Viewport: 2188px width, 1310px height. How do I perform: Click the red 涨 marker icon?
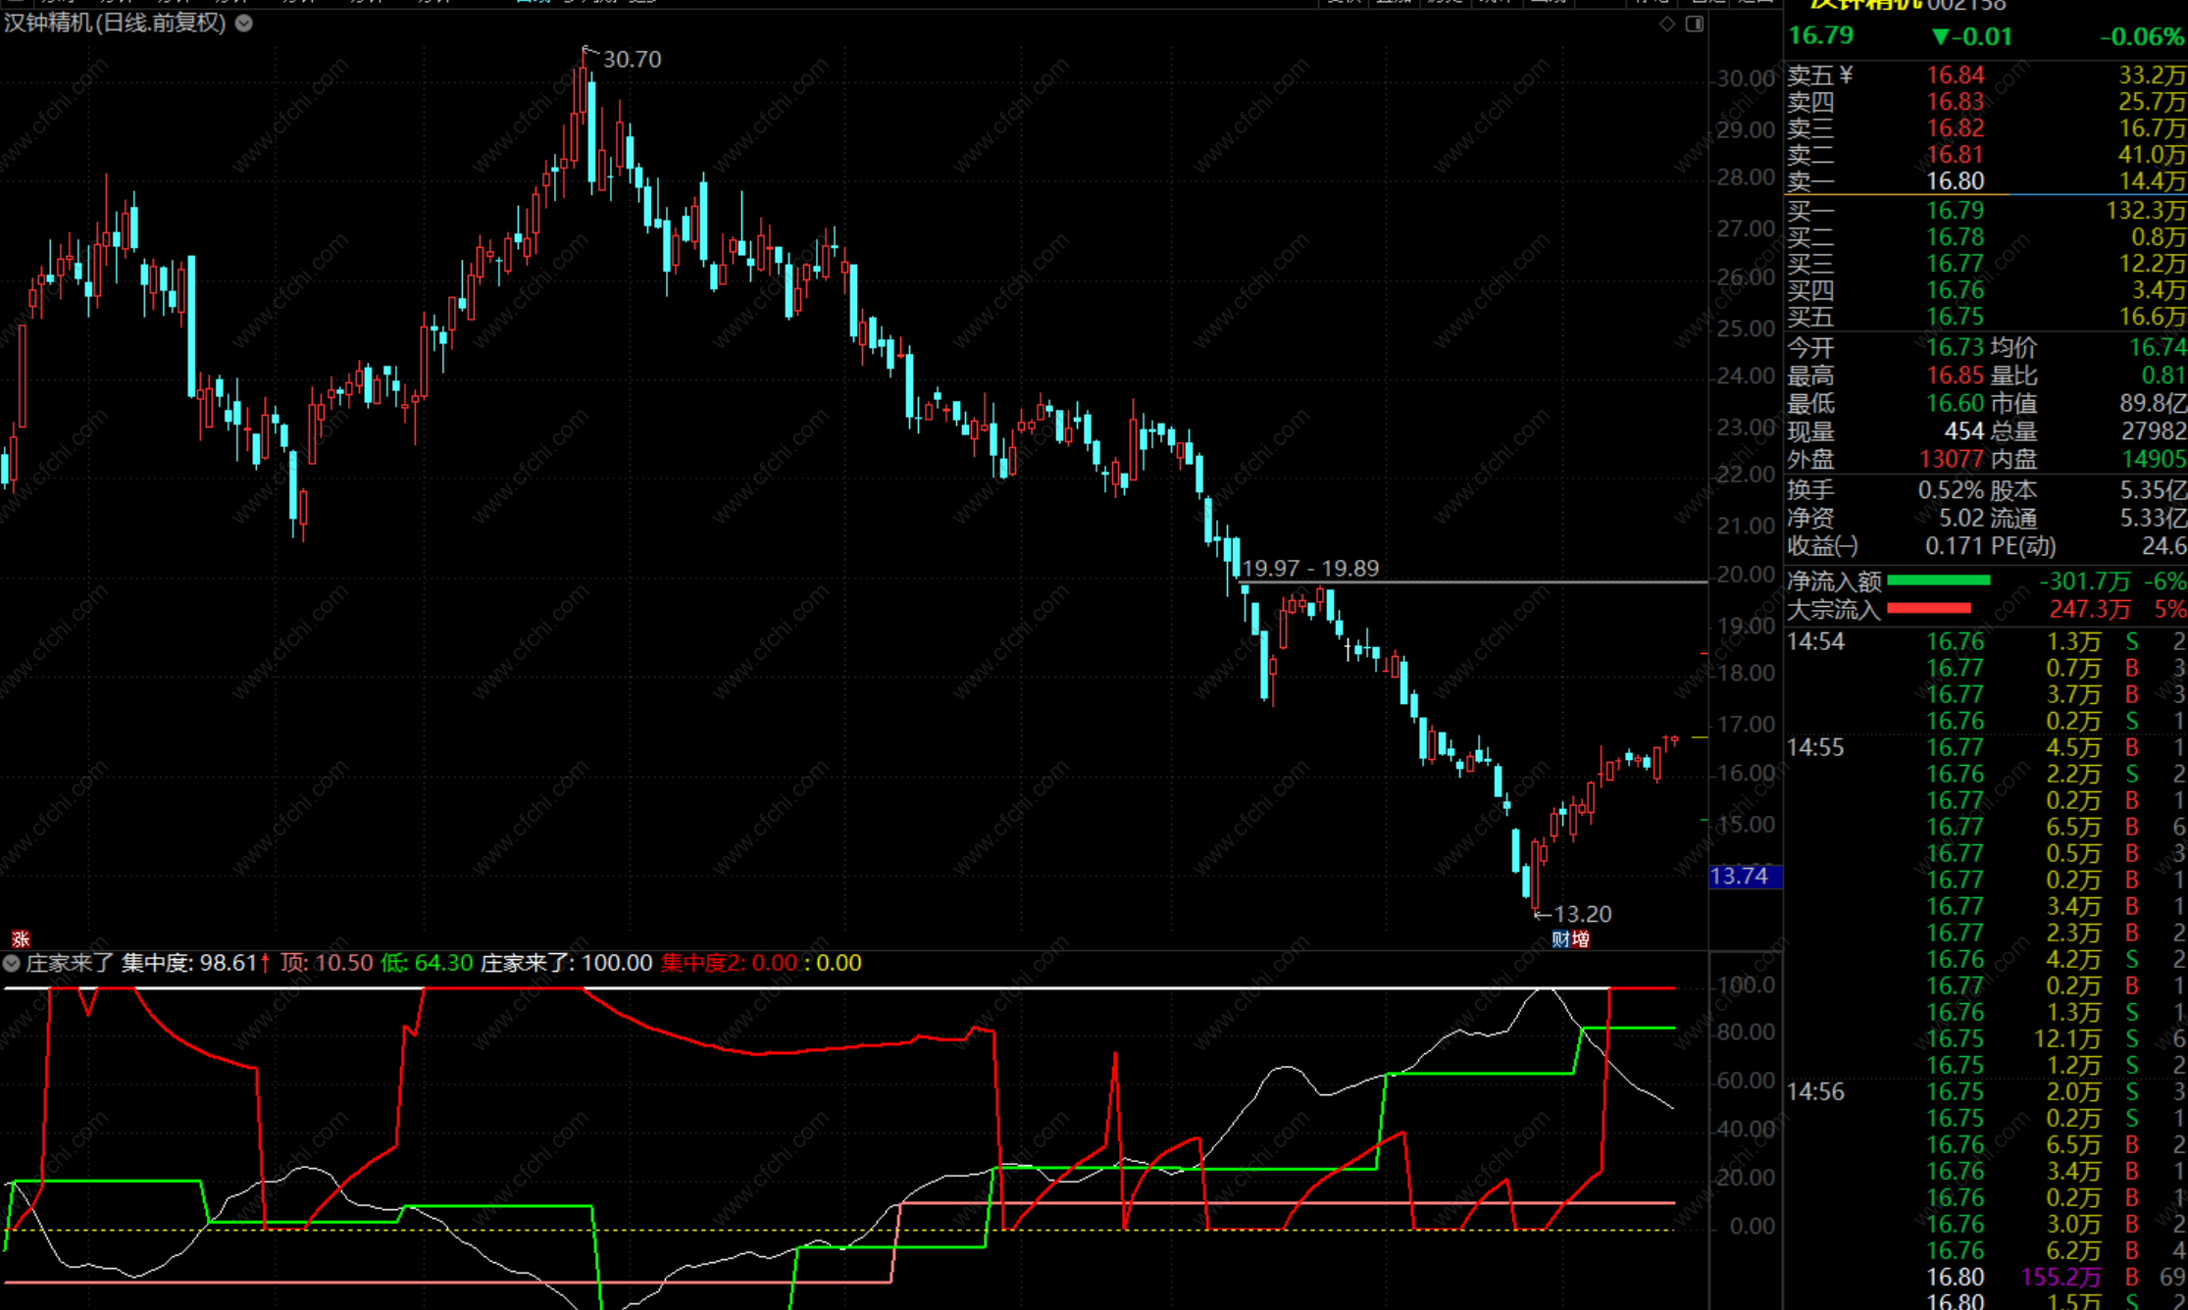[20, 939]
